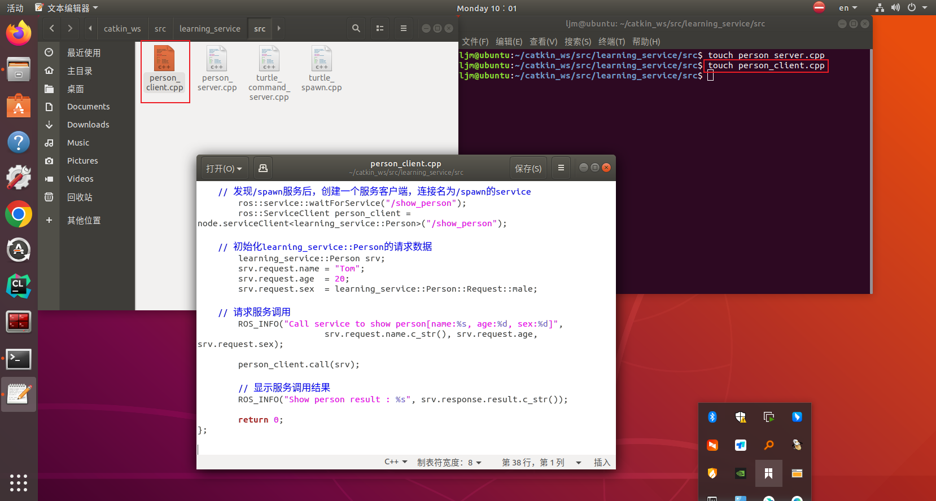This screenshot has width=936, height=501.
Task: Jump to learning_service in the path bar
Action: [210, 28]
